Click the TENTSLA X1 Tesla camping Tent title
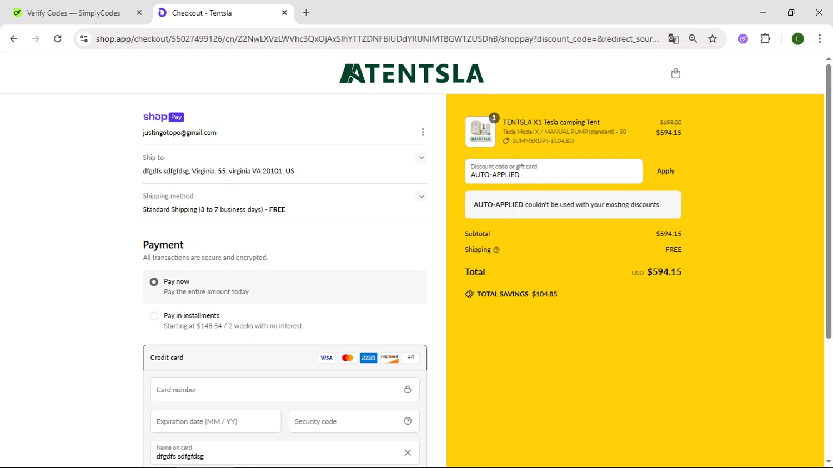This screenshot has height=468, width=833. [x=551, y=122]
